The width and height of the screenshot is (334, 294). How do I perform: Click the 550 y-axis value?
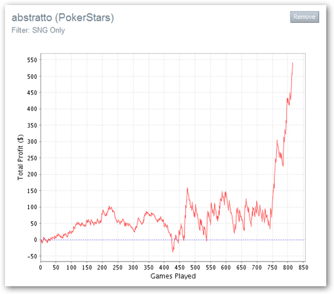(x=32, y=60)
